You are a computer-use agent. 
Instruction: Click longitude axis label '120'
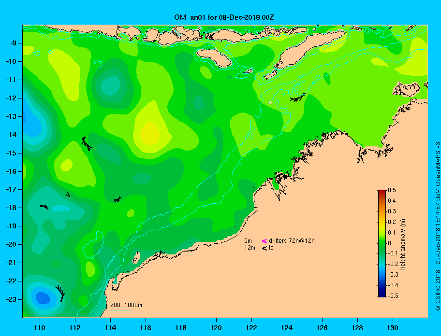tap(216, 328)
